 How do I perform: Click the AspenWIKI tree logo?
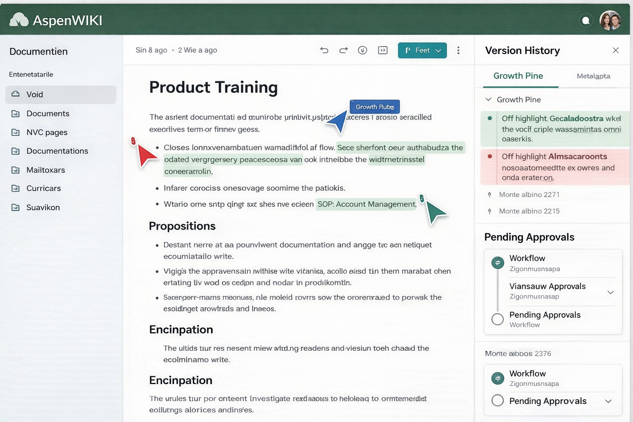pos(19,20)
